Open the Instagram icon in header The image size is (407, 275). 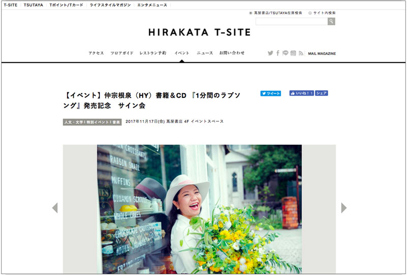(293, 53)
